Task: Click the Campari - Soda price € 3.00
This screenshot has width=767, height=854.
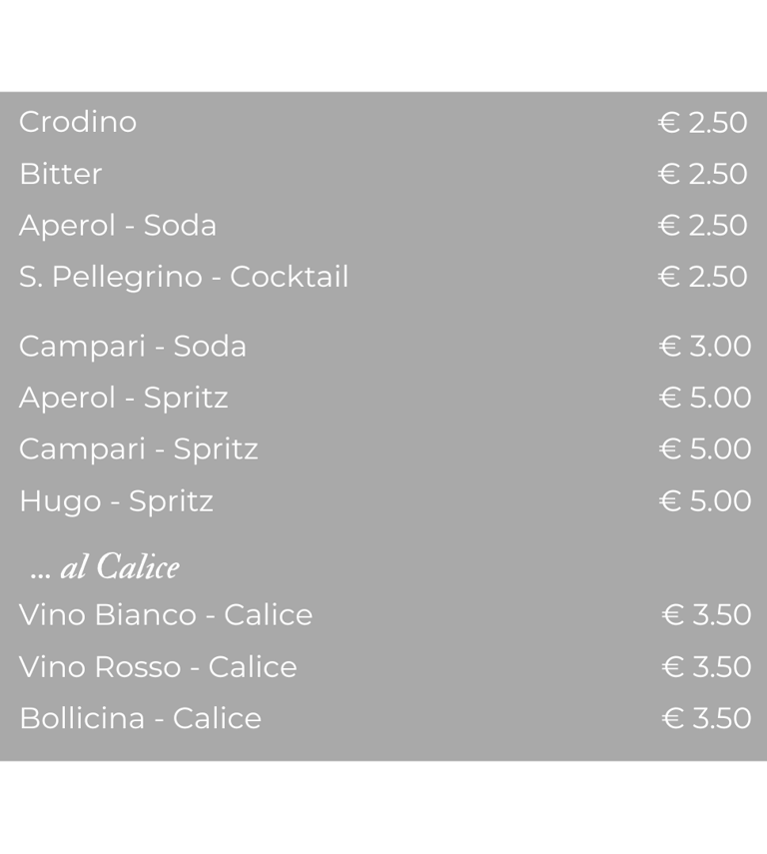Action: point(705,346)
